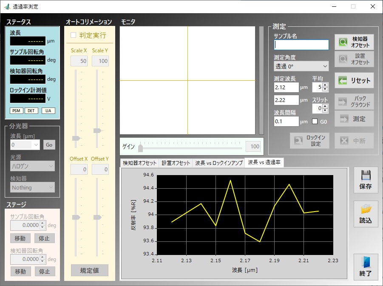Click the 規定値 default button
383x286 pixels.
coord(90,270)
